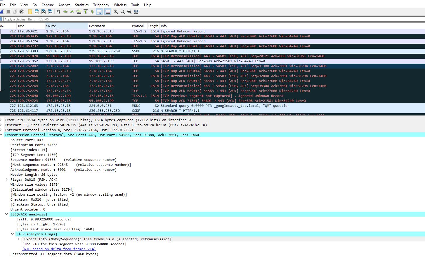Viewport: 425px width, 261px height.
Task: Jump to the last packet
Action: [92, 12]
